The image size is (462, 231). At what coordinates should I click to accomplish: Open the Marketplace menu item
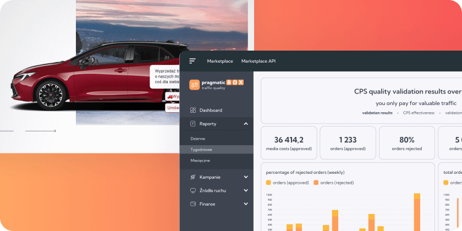tap(219, 61)
